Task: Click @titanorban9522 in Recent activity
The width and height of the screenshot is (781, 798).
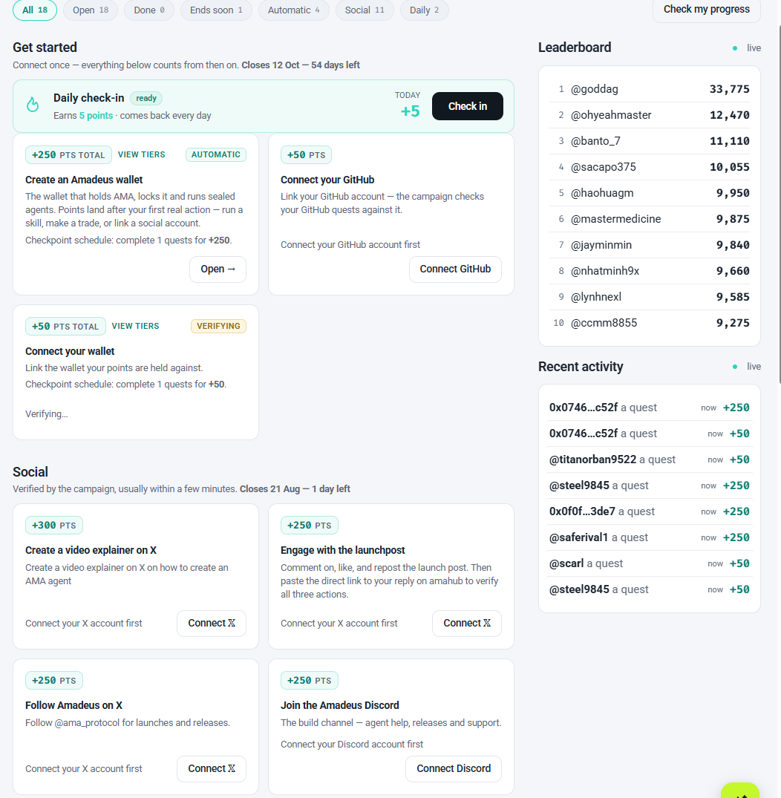Action: click(592, 459)
